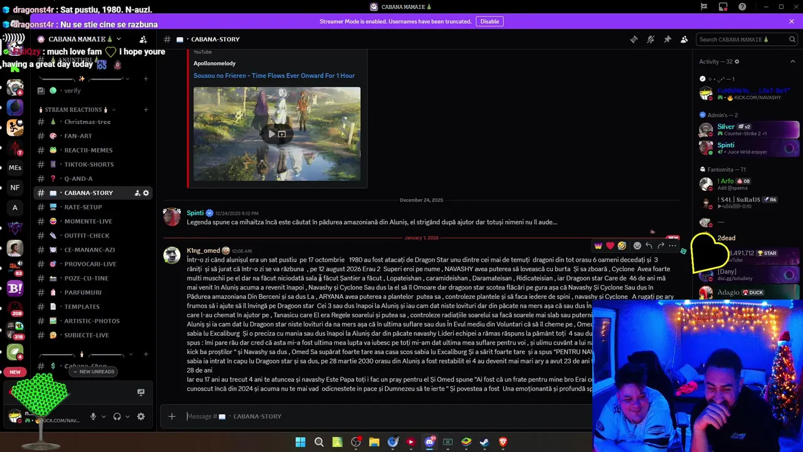This screenshot has width=803, height=452.
Task: Open microphone input options chevron
Action: [104, 416]
